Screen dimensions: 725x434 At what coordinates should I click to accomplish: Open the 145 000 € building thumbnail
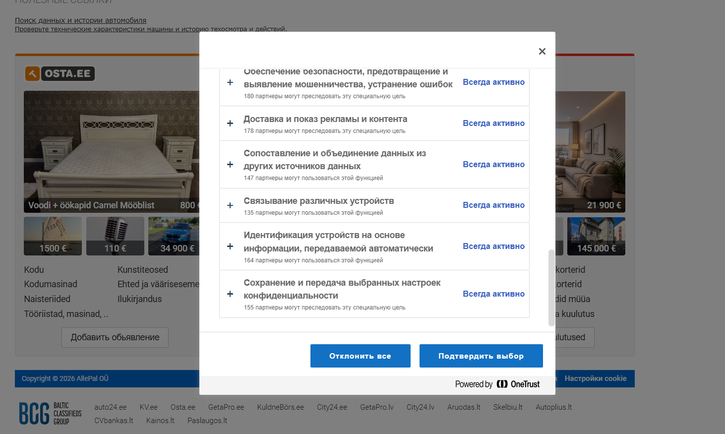(x=596, y=236)
